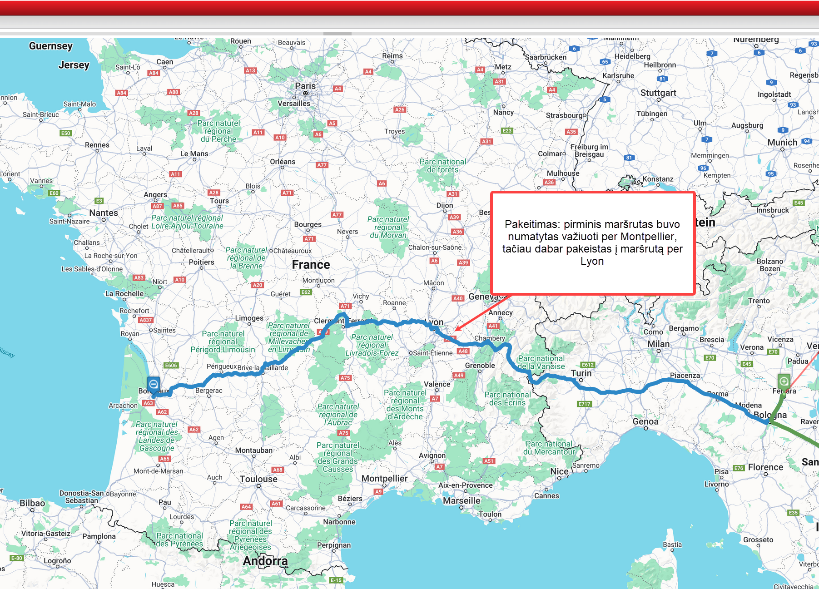Click the Turin city label

click(x=581, y=373)
